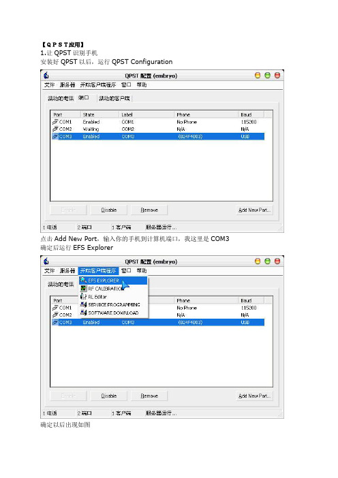Sort by Baud column header in upper window
The image size is (338, 478).
(x=251, y=114)
